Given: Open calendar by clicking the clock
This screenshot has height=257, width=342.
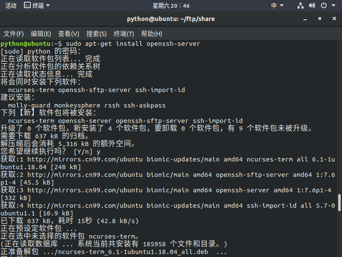Looking at the screenshot, I should click(171, 6).
